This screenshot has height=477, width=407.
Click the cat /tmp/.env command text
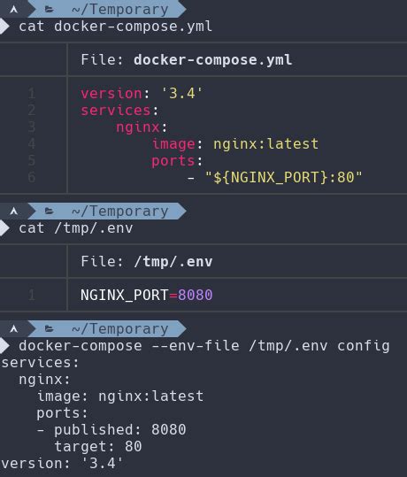[x=76, y=228]
